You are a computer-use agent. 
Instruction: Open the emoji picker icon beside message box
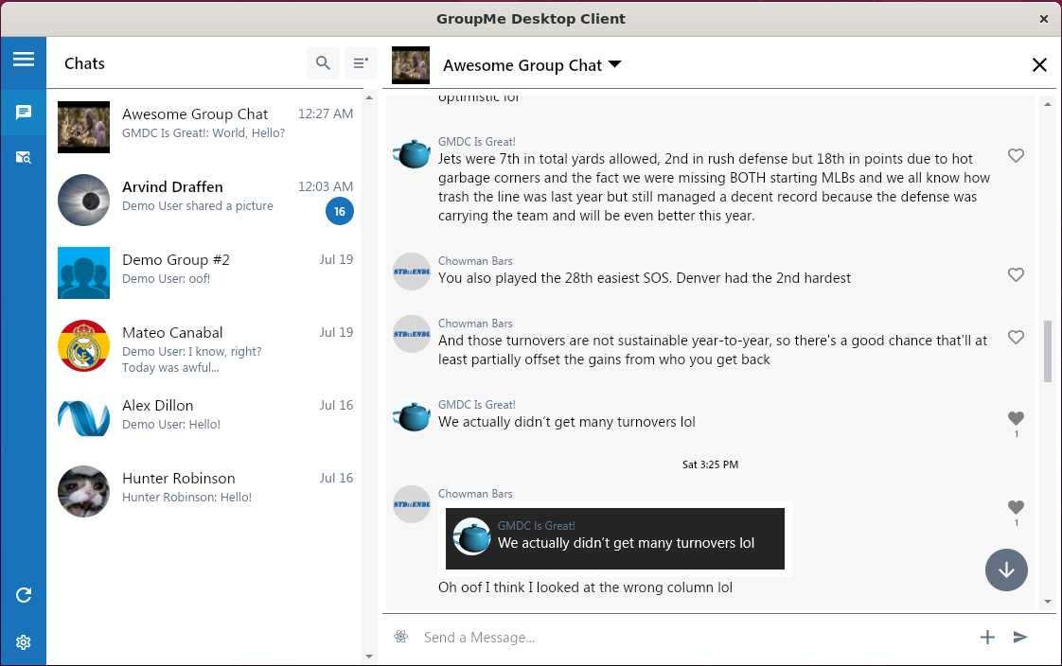(x=401, y=637)
